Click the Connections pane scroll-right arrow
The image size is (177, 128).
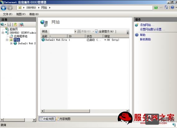pos(34,120)
